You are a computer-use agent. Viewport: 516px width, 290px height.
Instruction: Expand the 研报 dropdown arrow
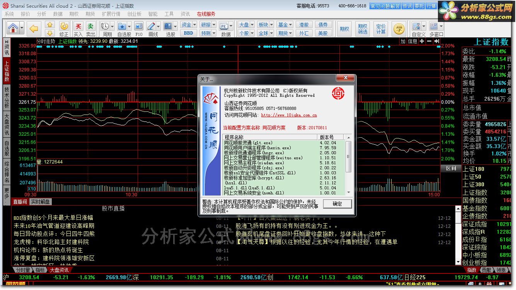pos(214,25)
